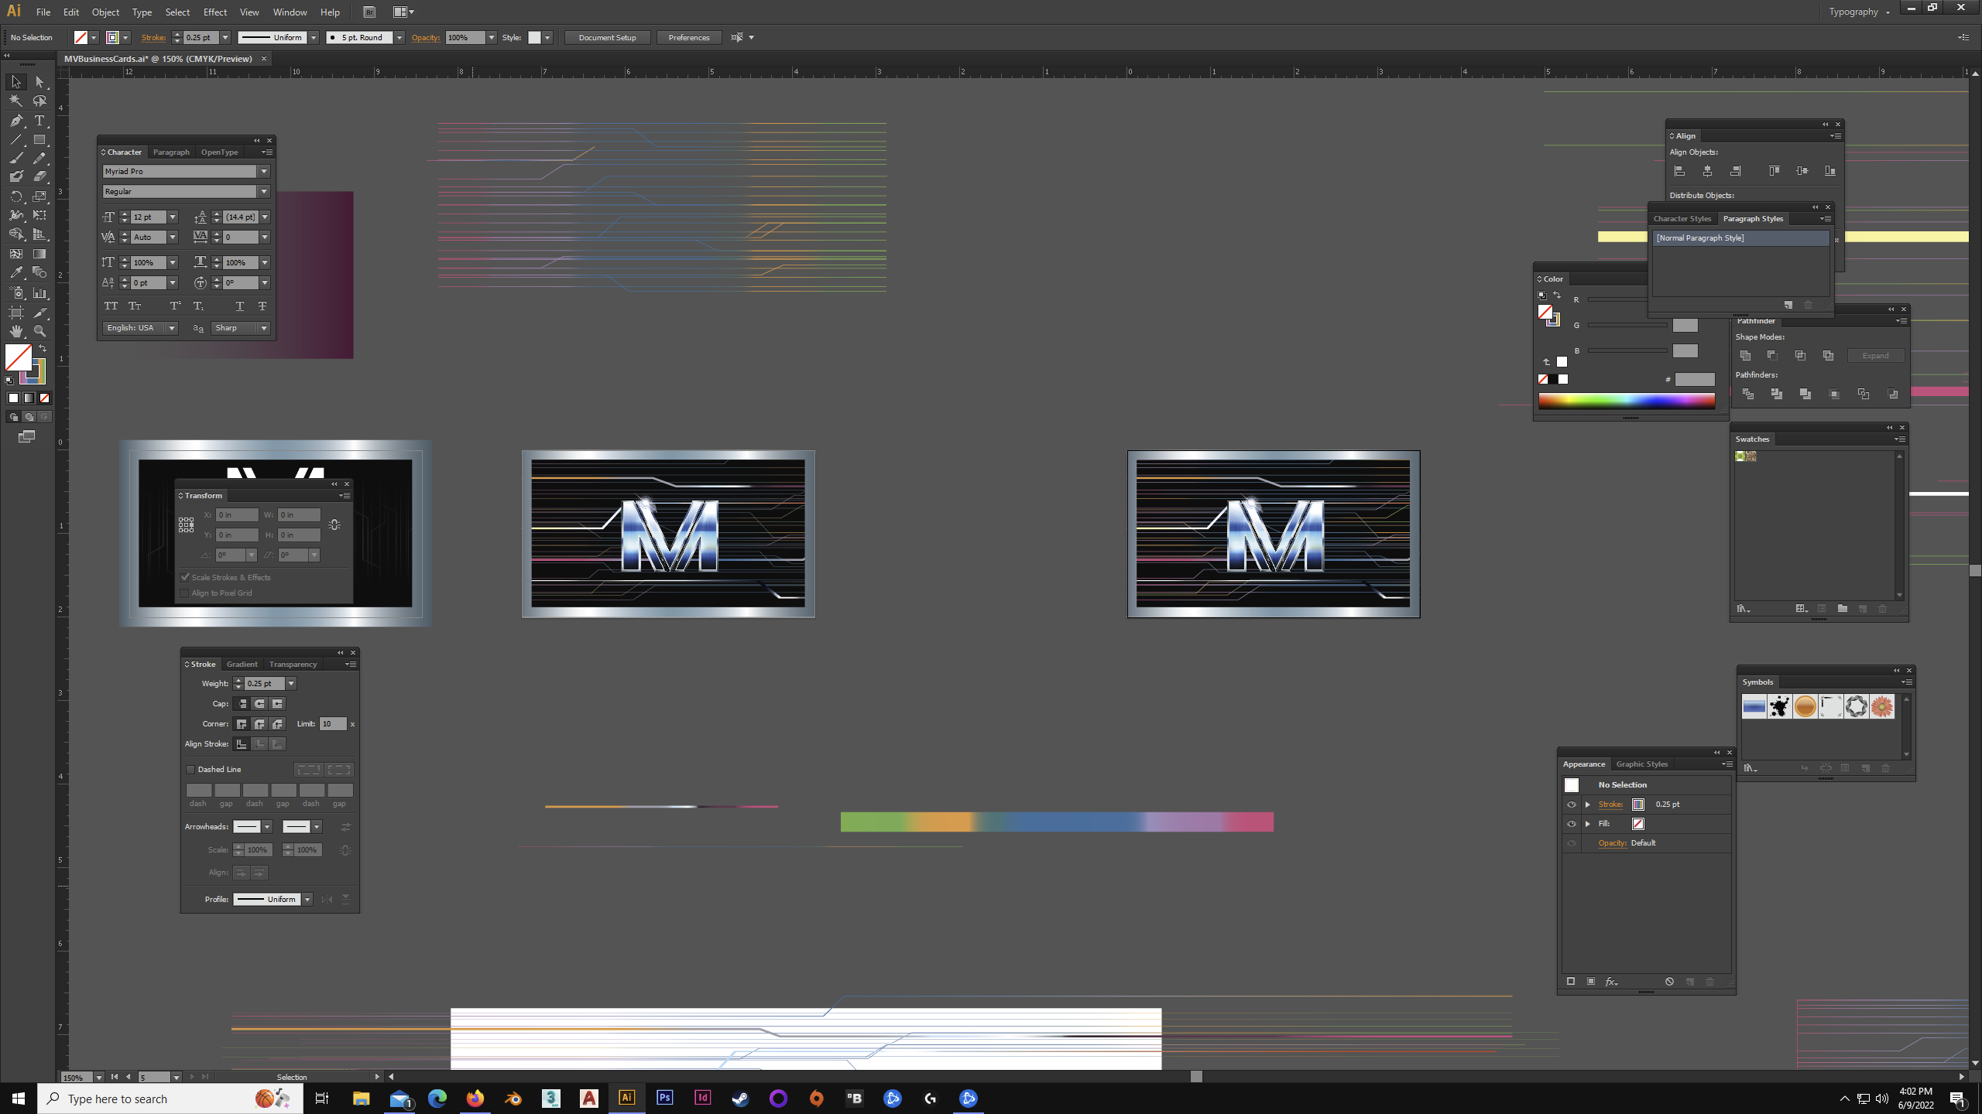Image resolution: width=1982 pixels, height=1114 pixels.
Task: Open the Typography workspace dropdown
Action: coord(1860,12)
